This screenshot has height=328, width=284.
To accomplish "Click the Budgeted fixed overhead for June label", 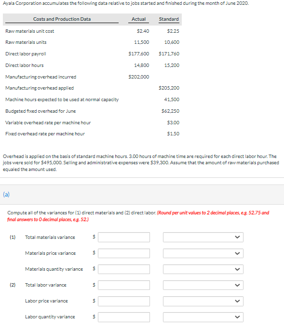I will coord(41,111).
